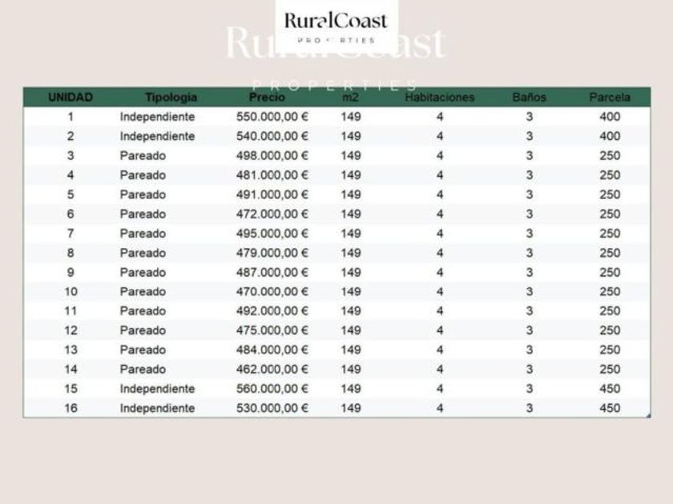This screenshot has height=504, width=673.
Task: Click the price 470.000,00 €
Action: [272, 291]
